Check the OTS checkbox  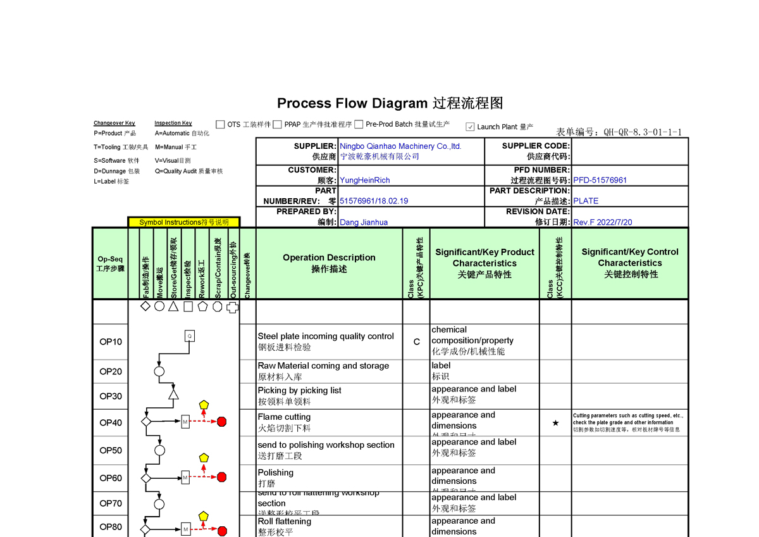click(x=220, y=125)
